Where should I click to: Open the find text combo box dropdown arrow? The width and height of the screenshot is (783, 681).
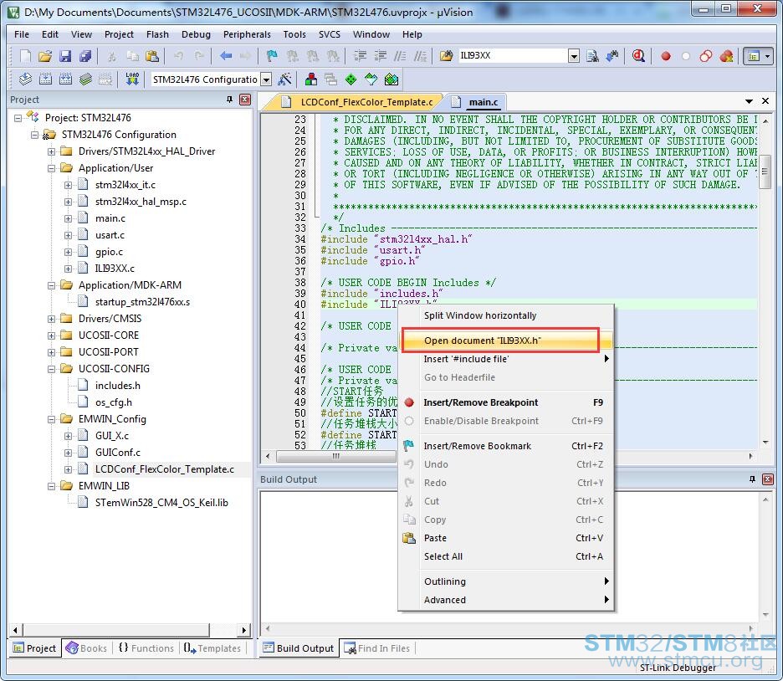(x=574, y=56)
